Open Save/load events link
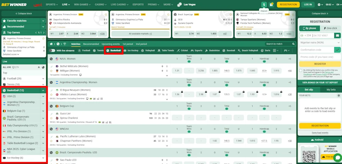The width and height of the screenshot is (342, 164). point(320,133)
